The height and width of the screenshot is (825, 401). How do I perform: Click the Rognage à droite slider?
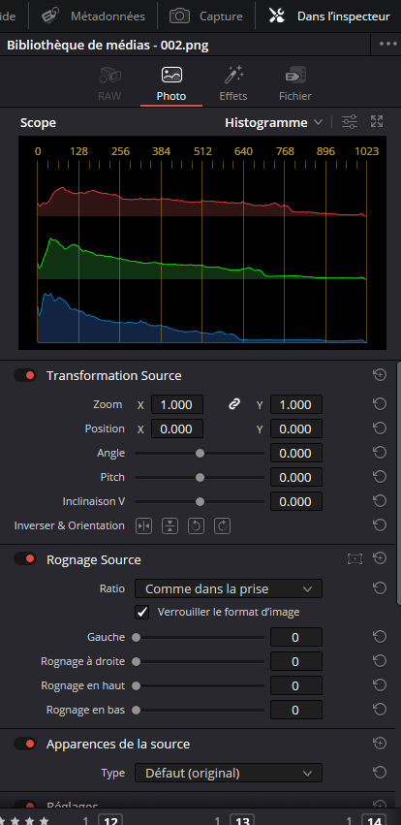(x=200, y=661)
